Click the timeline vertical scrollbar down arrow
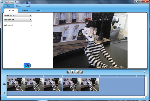This screenshot has height=101, width=150. tap(146, 95)
